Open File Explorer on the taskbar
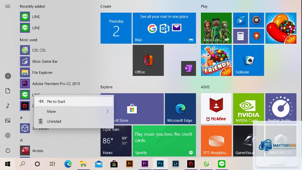This screenshot has width=302, height=170. 83,164
